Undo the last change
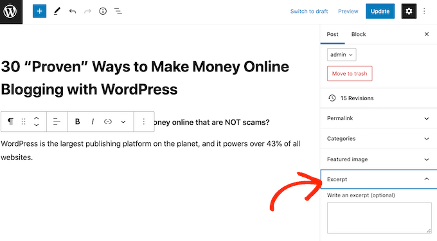437x241 pixels. click(73, 11)
